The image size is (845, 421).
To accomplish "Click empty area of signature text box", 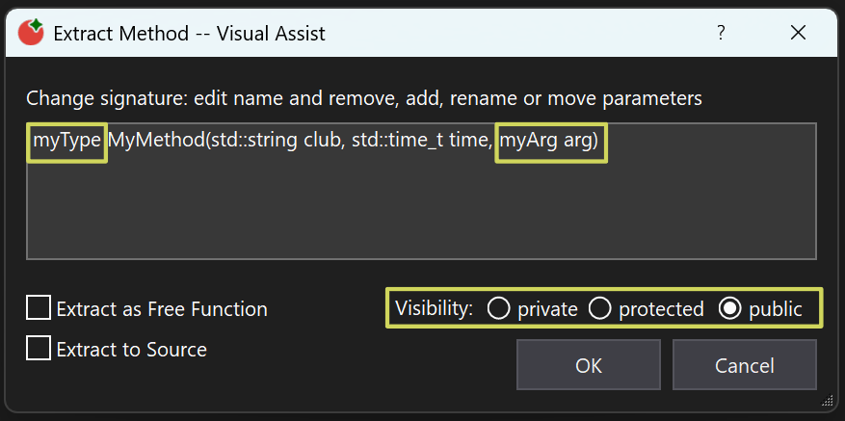I will click(421, 212).
